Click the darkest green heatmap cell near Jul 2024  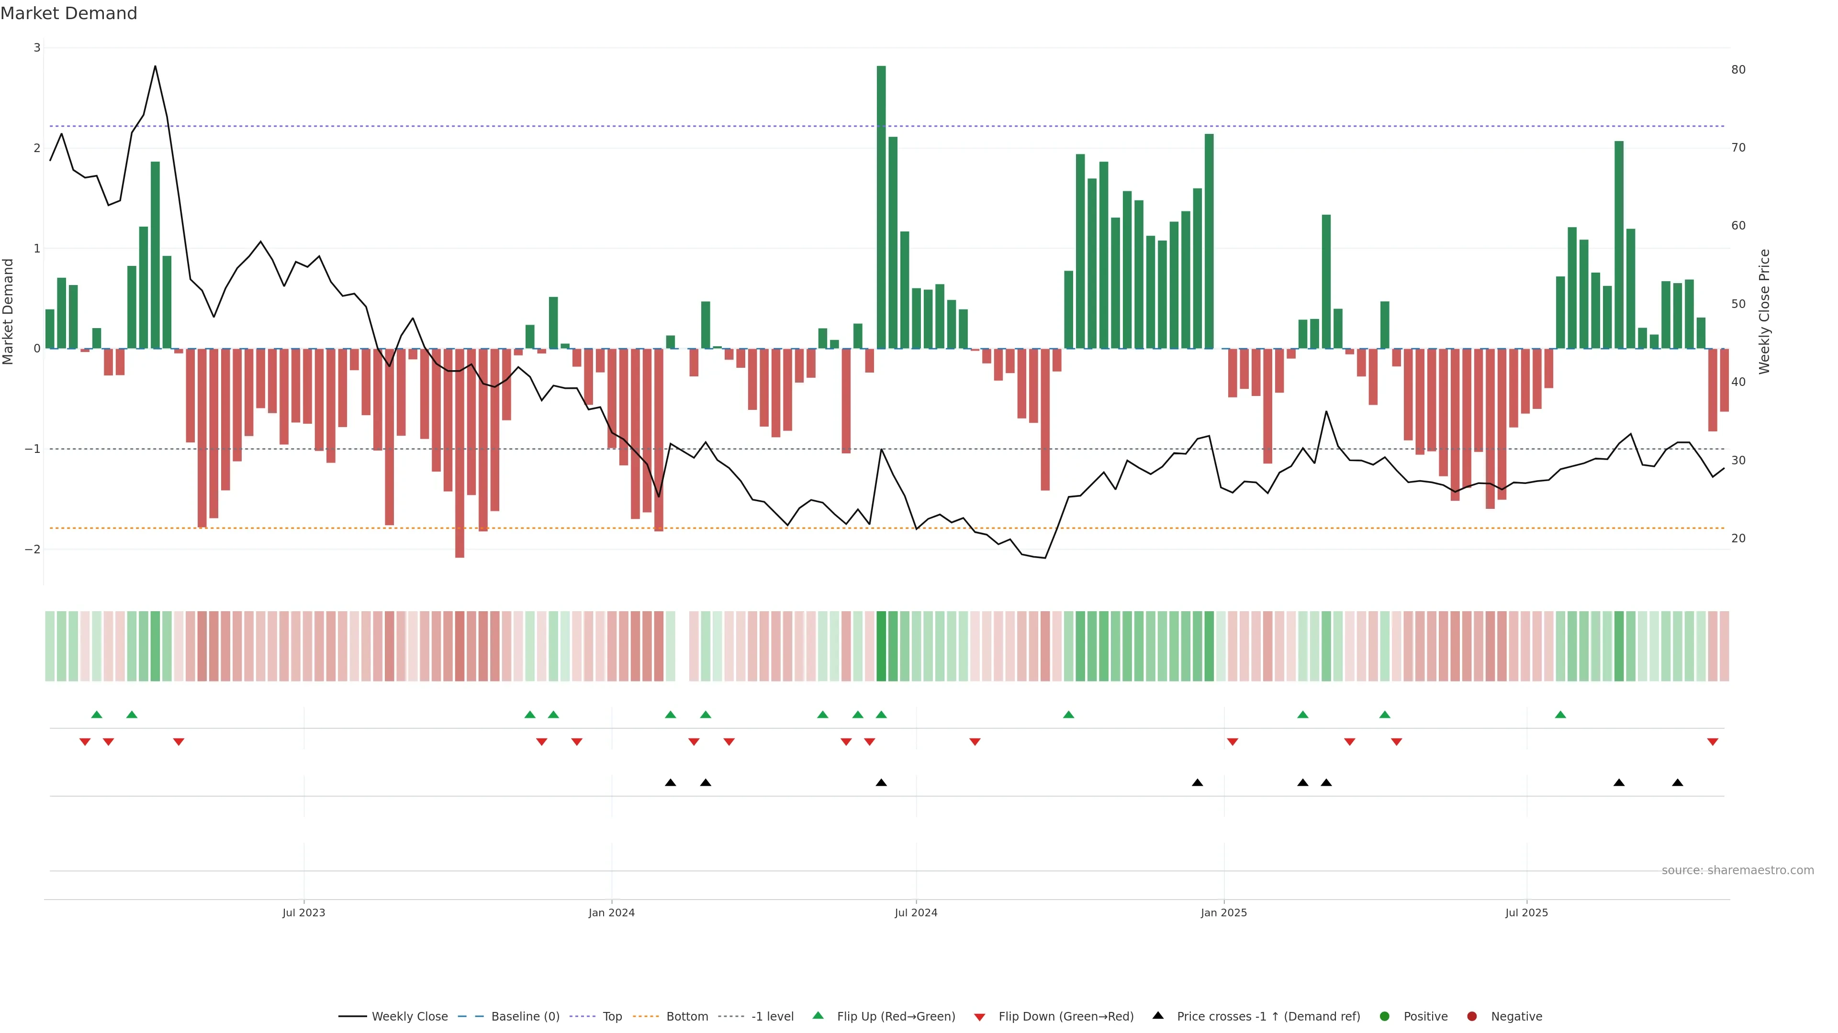coord(881,646)
